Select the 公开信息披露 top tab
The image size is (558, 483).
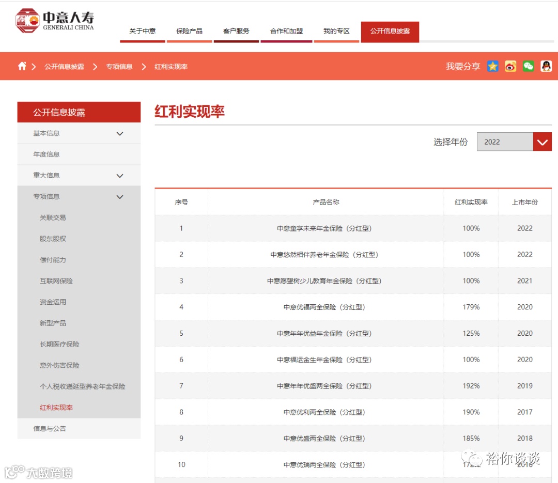tap(390, 32)
